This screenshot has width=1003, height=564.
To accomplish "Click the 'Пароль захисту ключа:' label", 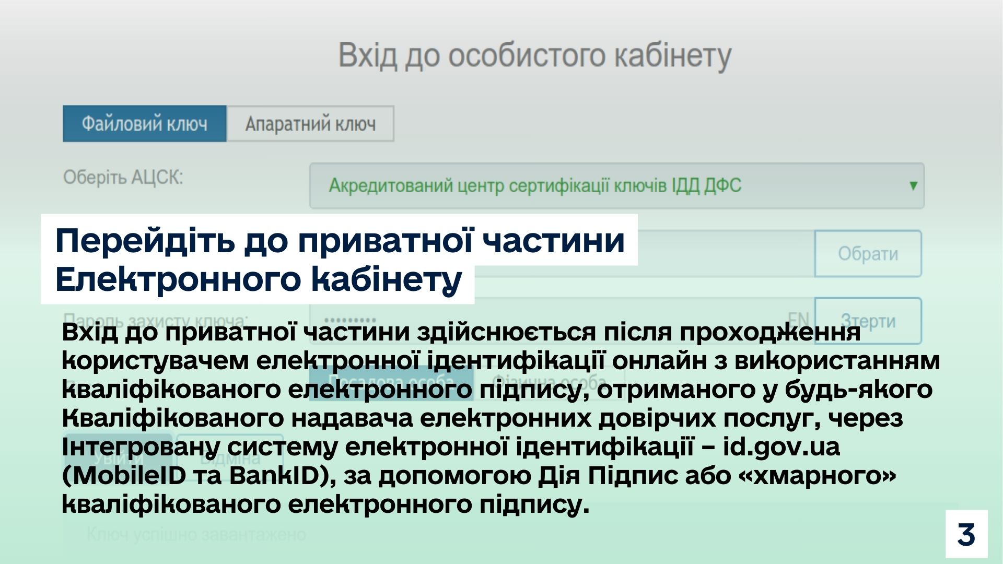I will pyautogui.click(x=155, y=317).
